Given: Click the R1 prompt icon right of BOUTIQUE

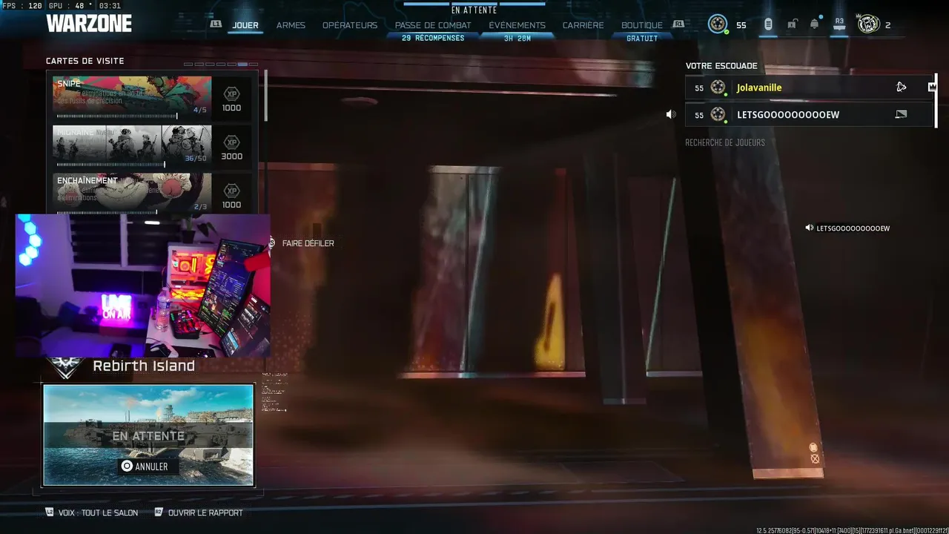Looking at the screenshot, I should [x=678, y=24].
